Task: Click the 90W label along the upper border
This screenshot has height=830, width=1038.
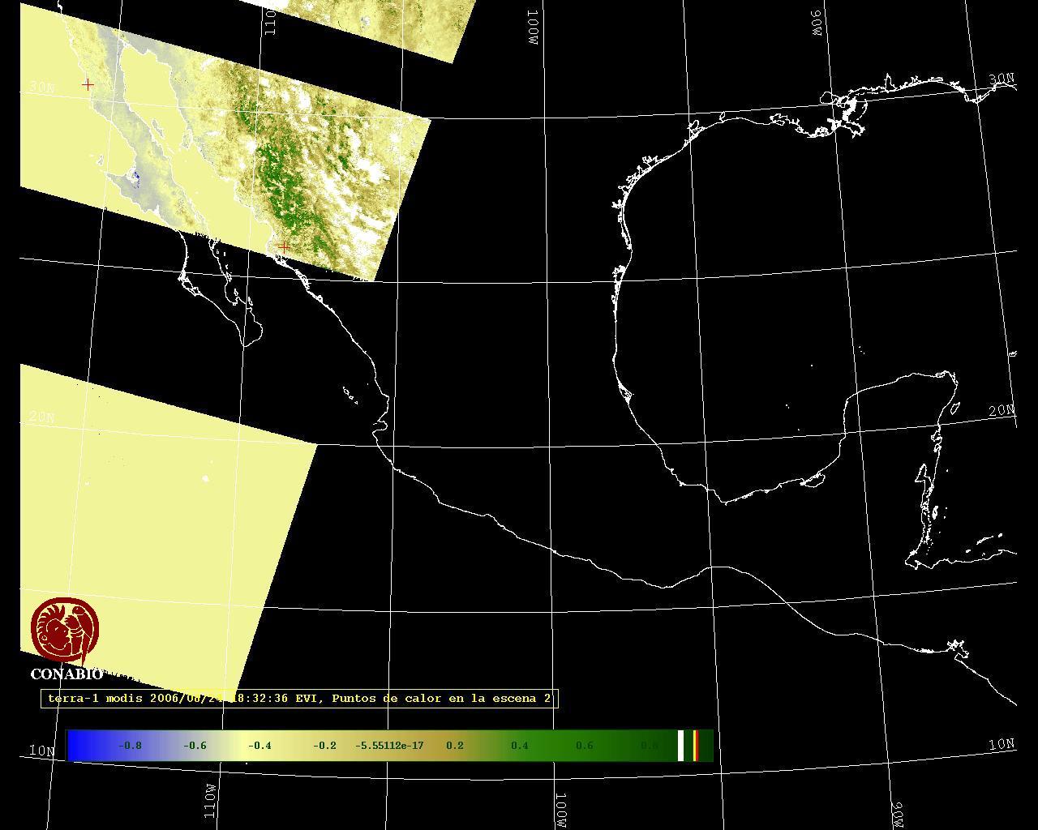Action: [815, 23]
